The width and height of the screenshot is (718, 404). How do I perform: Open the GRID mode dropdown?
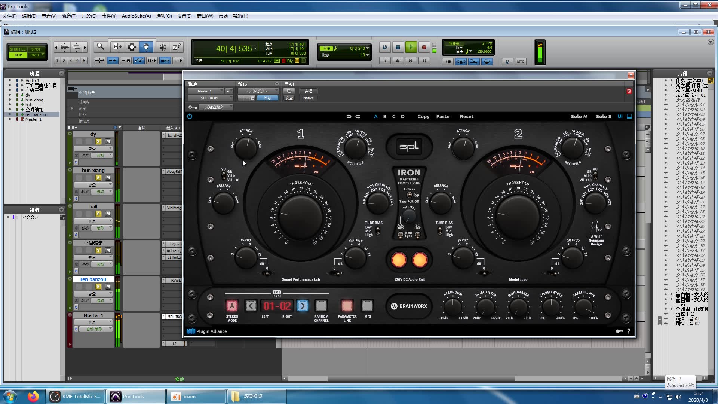37,55
